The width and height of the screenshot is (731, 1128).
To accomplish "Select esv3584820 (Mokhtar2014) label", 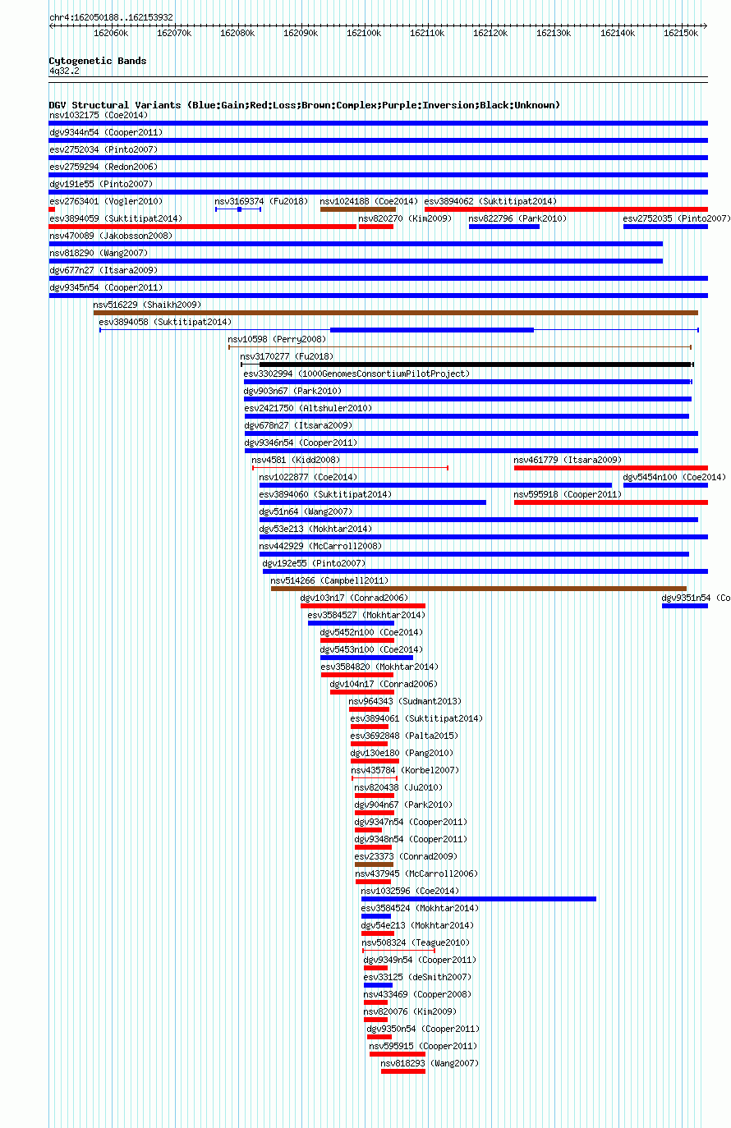I will (379, 667).
